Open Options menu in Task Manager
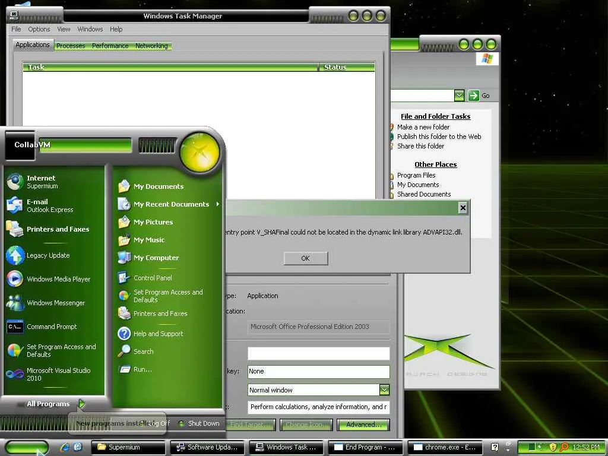 [39, 29]
